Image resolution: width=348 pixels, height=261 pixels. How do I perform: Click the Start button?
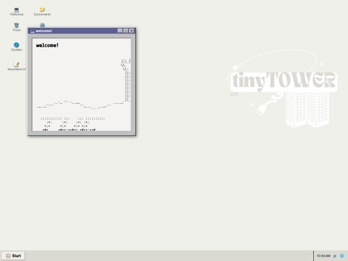point(14,256)
